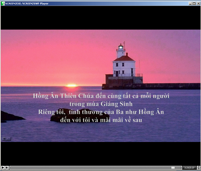Click the caption line starting "Riêng tôi"

point(101,112)
